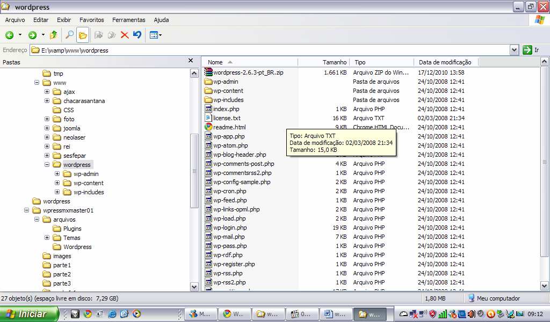Sort by Data de modificação column
Screen dimensions: 550x322
click(446, 62)
